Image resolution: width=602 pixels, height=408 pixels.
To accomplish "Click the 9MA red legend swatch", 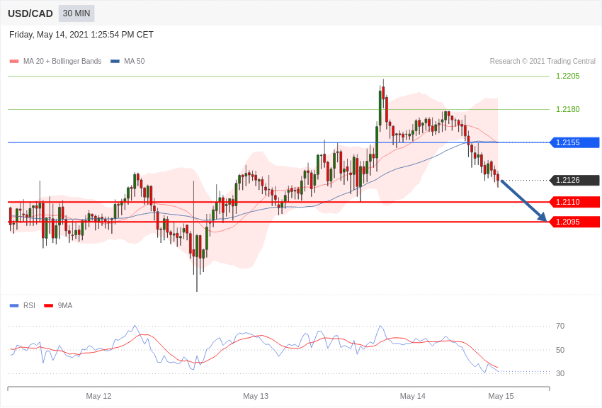I will [49, 306].
